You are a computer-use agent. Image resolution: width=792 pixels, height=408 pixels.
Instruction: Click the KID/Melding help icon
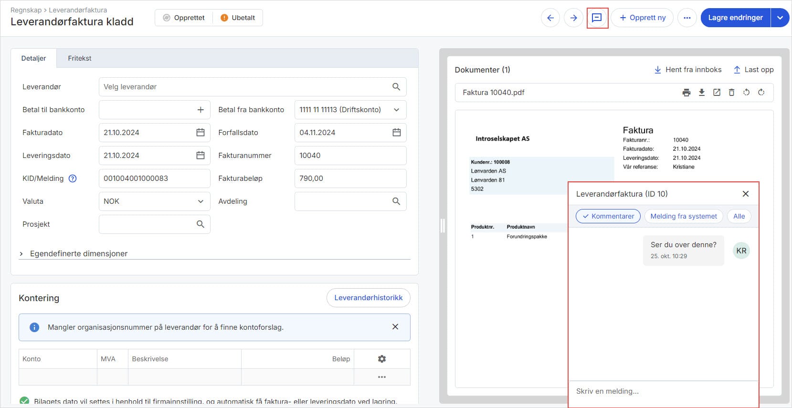pos(73,178)
